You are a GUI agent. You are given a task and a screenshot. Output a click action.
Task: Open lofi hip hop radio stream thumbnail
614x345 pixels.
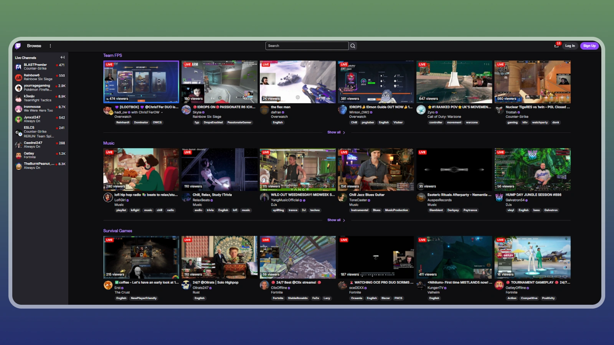(141, 169)
